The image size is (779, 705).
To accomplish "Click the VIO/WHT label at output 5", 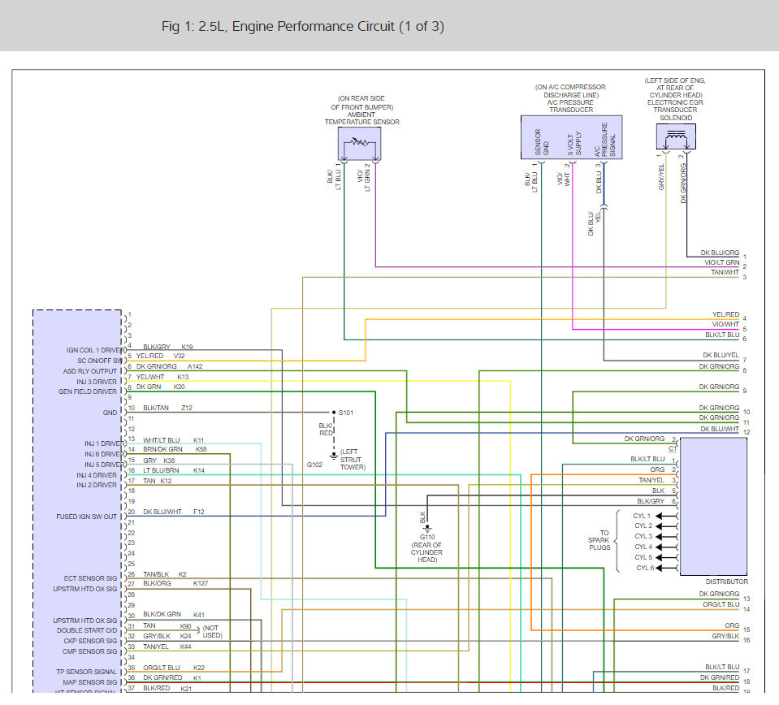I will [x=725, y=324].
